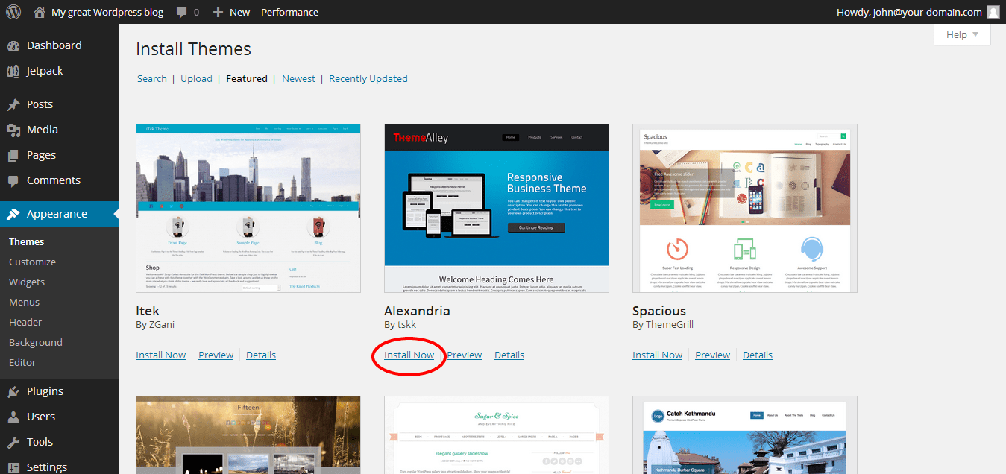Click the Plugins plug icon
The width and height of the screenshot is (1006, 474).
coord(13,391)
